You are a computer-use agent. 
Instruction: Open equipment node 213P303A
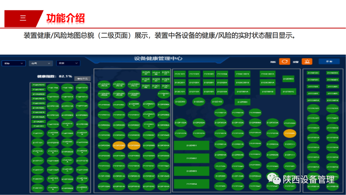104,146
